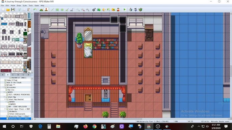
Task: Open the Scale menu
Action: click(x=25, y=5)
